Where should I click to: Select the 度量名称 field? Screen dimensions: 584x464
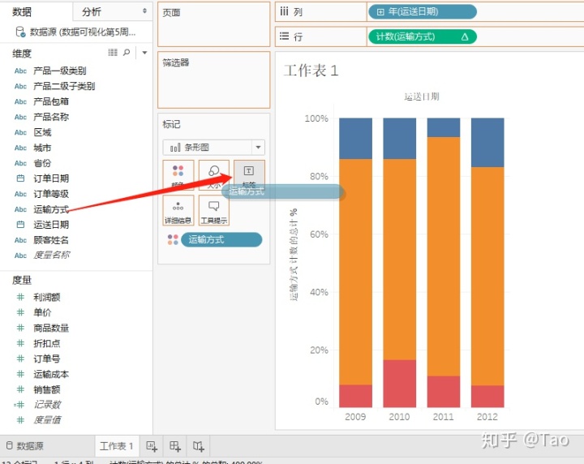51,256
